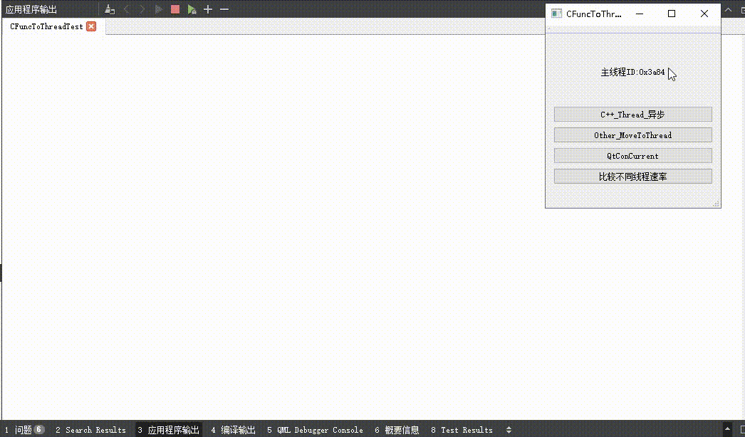Toggle progress details arrow in bottom status bar
Image resolution: width=745 pixels, height=437 pixels.
(x=727, y=429)
